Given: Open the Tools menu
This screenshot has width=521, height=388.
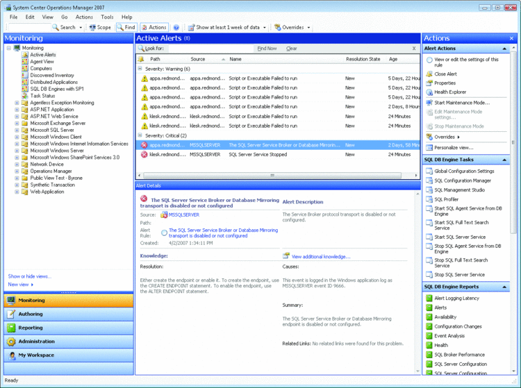Looking at the screenshot, I should (x=107, y=17).
